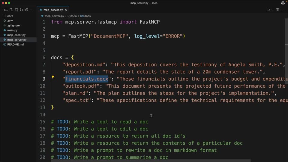The height and width of the screenshot is (162, 288).
Task: Click the "outlook.pdf" key on line 10
Action: point(81,86)
